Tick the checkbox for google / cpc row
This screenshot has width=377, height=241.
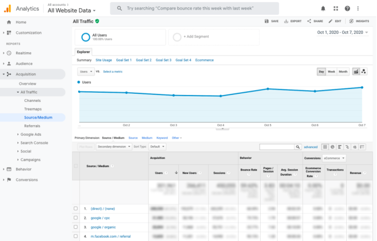(76, 218)
